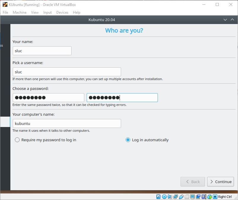Click the Who are you? heading

124,31
